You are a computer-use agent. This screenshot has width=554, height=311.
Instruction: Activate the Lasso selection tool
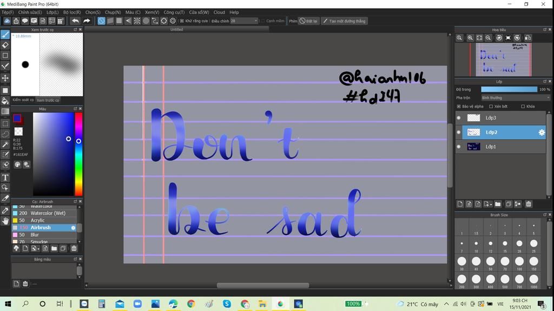tap(5, 134)
